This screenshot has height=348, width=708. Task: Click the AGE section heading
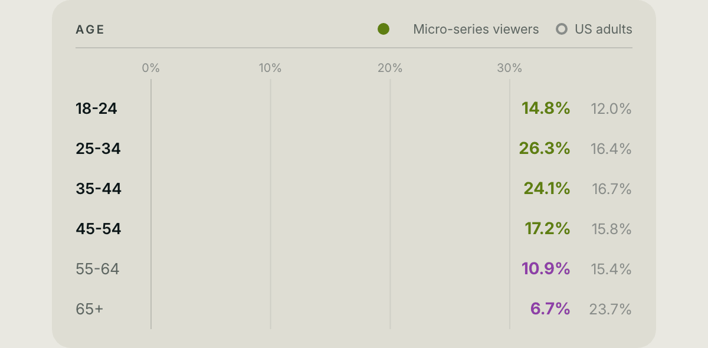tap(90, 29)
